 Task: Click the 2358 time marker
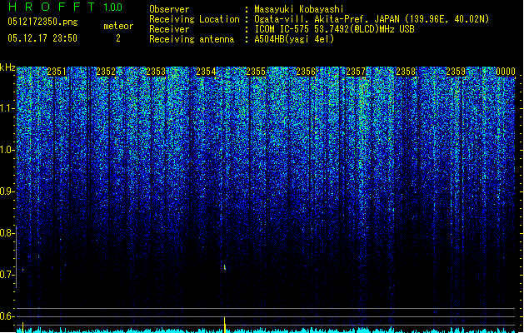(406, 72)
